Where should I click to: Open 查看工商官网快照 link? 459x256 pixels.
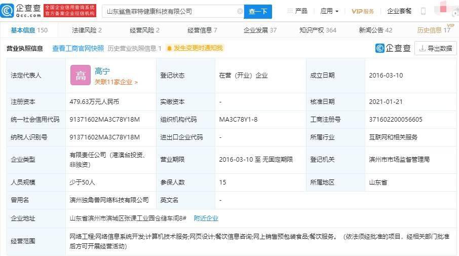tap(78, 48)
